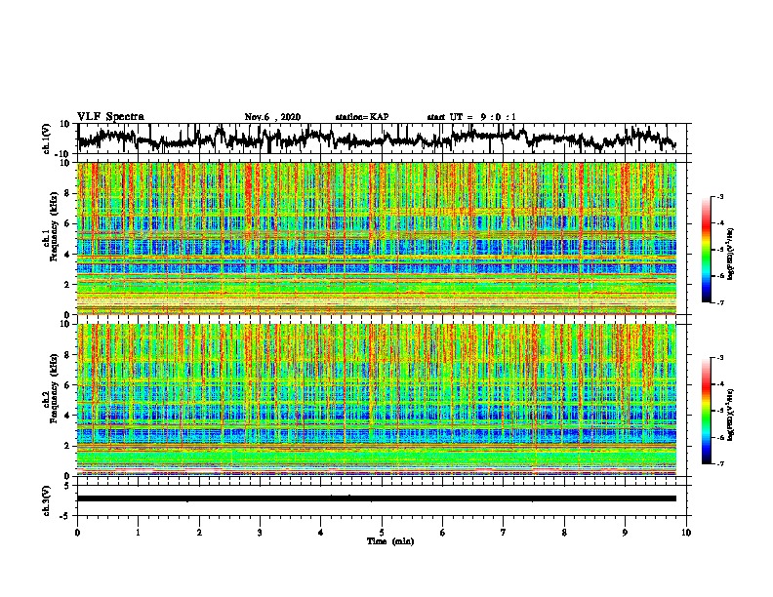Viewport: 773px width, 597px height.
Task: Click the log(PSD) label of ch.2 colorbar
Action: pos(731,416)
